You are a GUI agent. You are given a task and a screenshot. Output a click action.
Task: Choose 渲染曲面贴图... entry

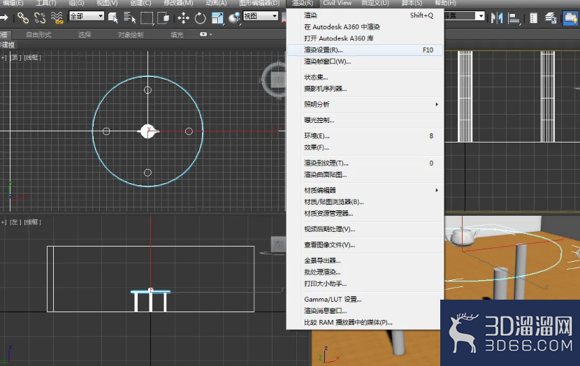pyautogui.click(x=365, y=175)
